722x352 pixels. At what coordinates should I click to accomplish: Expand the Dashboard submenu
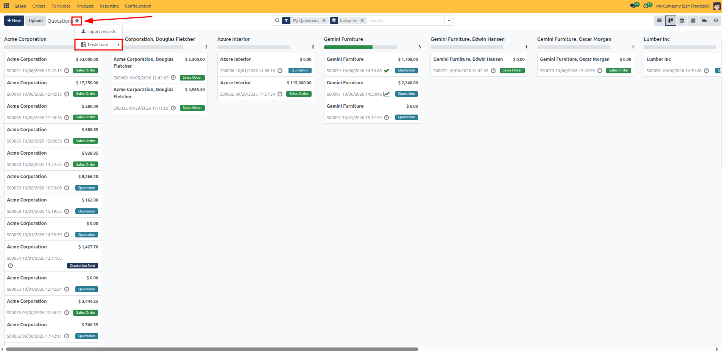click(98, 45)
